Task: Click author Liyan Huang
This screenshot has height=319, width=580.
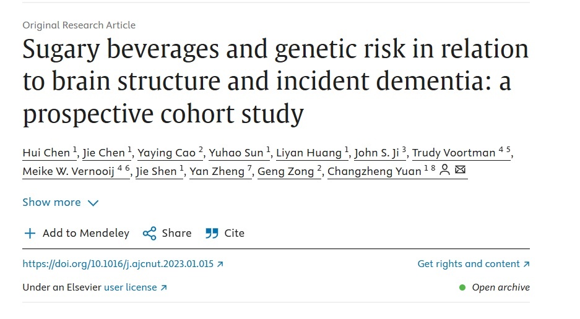Action: coord(309,153)
